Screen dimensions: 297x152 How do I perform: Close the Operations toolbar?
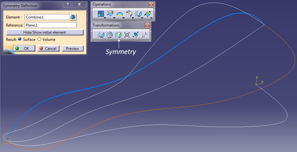click(x=151, y=4)
